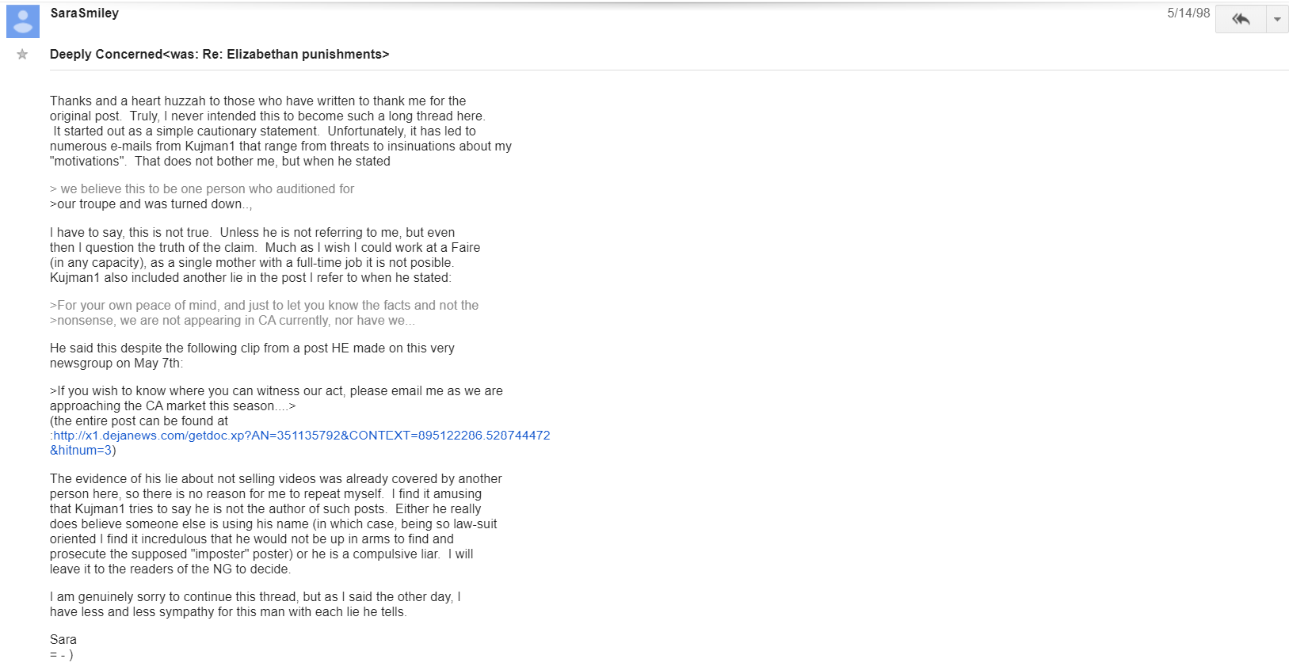Click the message date 5/14/98
Image resolution: width=1289 pixels, height=670 pixels.
click(x=1188, y=13)
